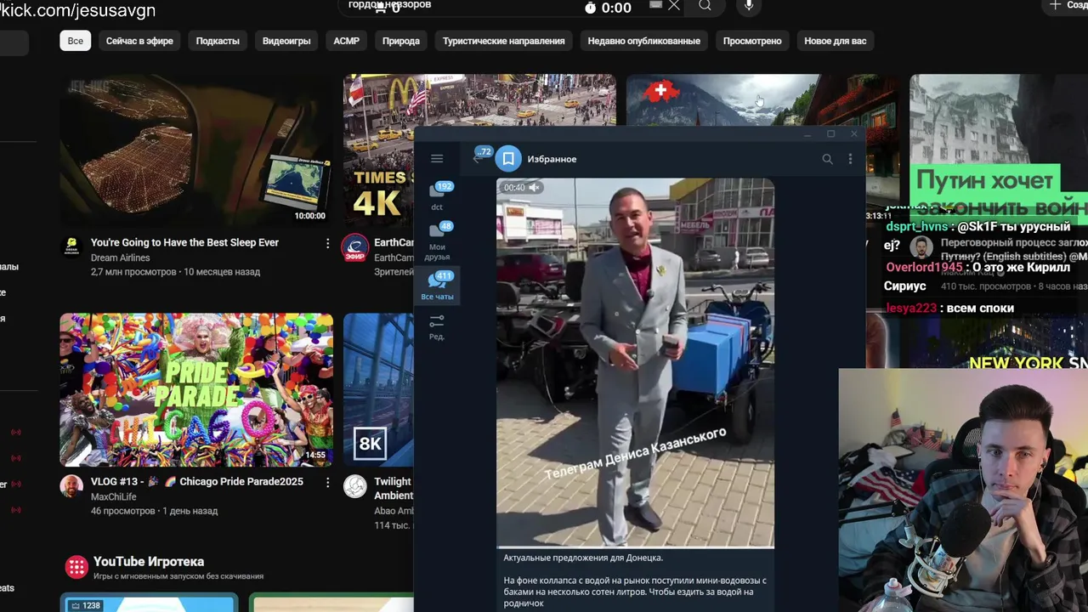Click the YouTube search magnifier button
Screen dimensions: 1088x612
[x=705, y=6]
